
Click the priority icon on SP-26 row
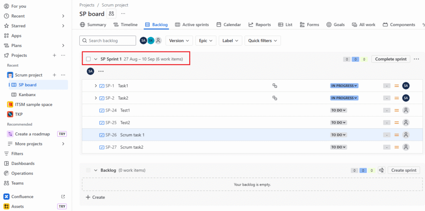click(x=396, y=135)
